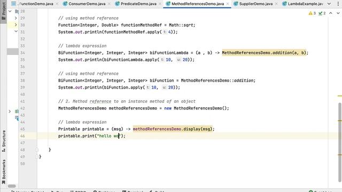Click the '// using method reference' comment on line 37
Viewport: 342px width, 192px height.
tap(88, 74)
